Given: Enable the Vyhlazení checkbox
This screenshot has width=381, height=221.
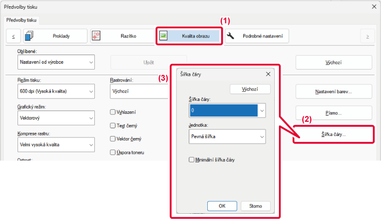Looking at the screenshot, I should click(x=113, y=112).
